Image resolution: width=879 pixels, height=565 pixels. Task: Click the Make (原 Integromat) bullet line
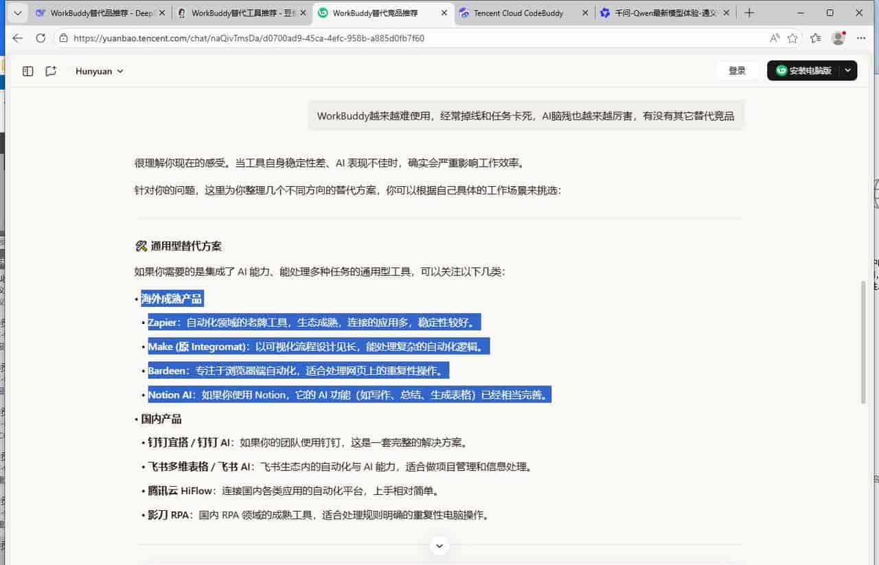[319, 347]
